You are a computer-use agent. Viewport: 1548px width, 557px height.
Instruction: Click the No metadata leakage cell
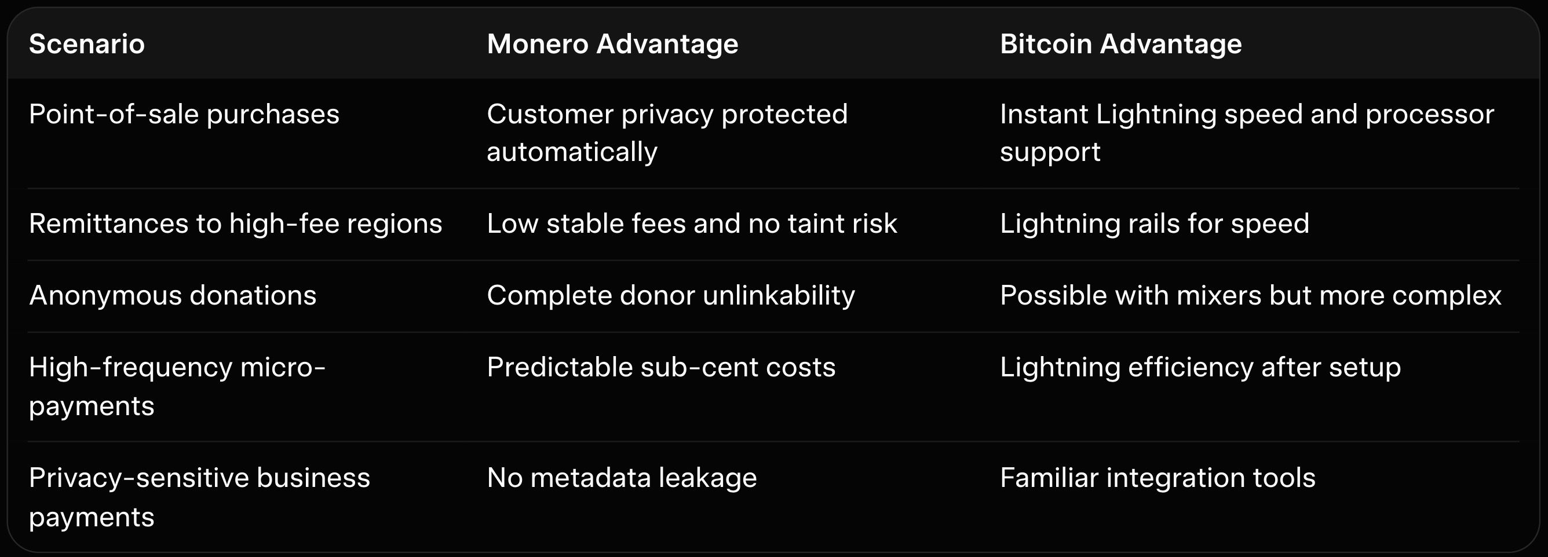click(622, 478)
